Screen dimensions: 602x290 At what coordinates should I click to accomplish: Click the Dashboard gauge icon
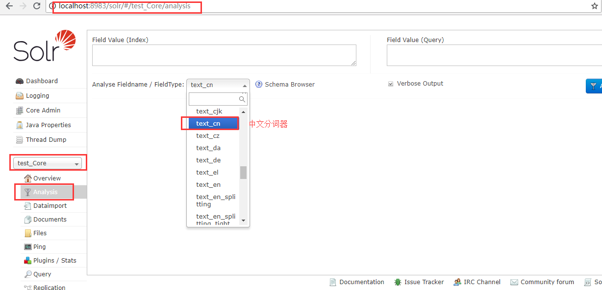coord(20,81)
